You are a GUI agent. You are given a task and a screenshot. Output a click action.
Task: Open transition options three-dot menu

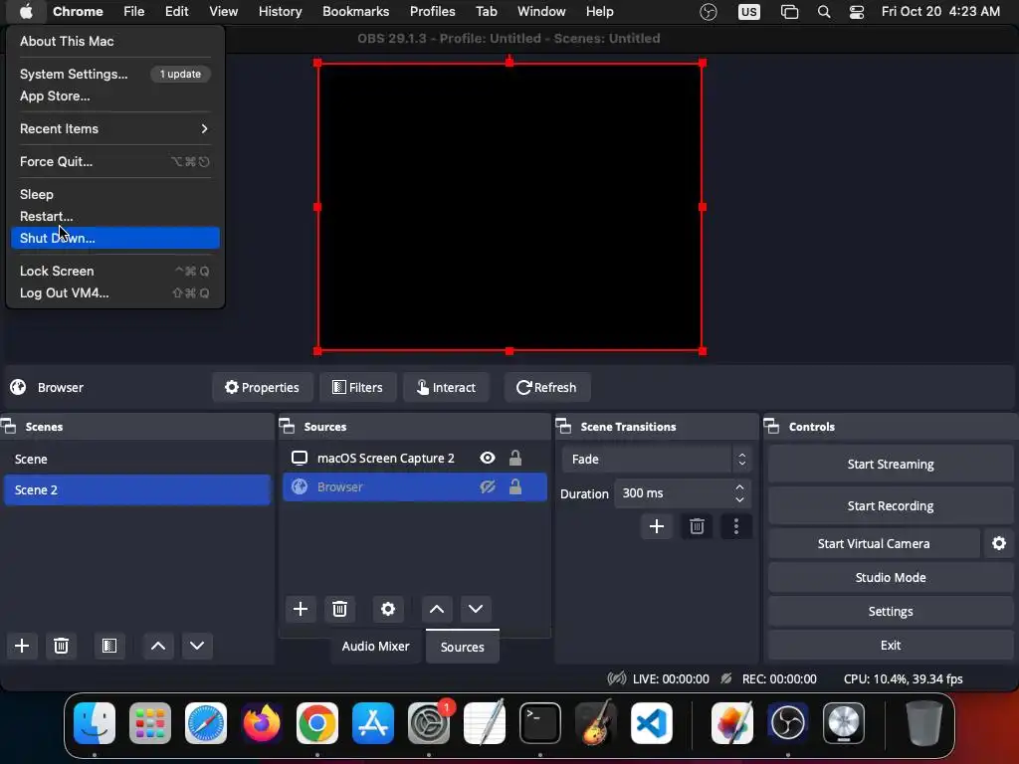pos(736,526)
